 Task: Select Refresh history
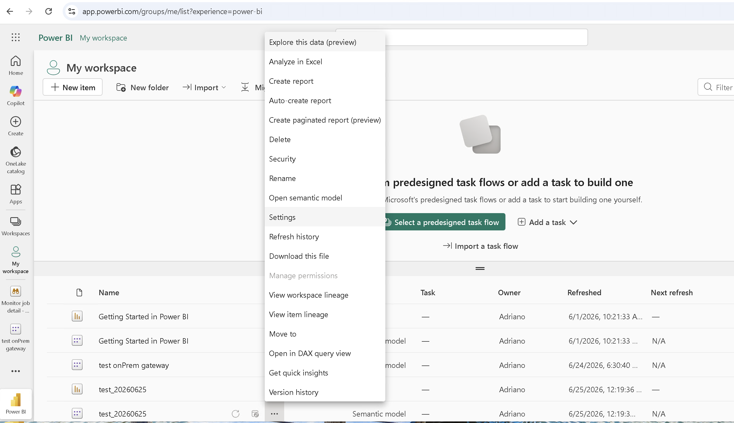[325, 237]
